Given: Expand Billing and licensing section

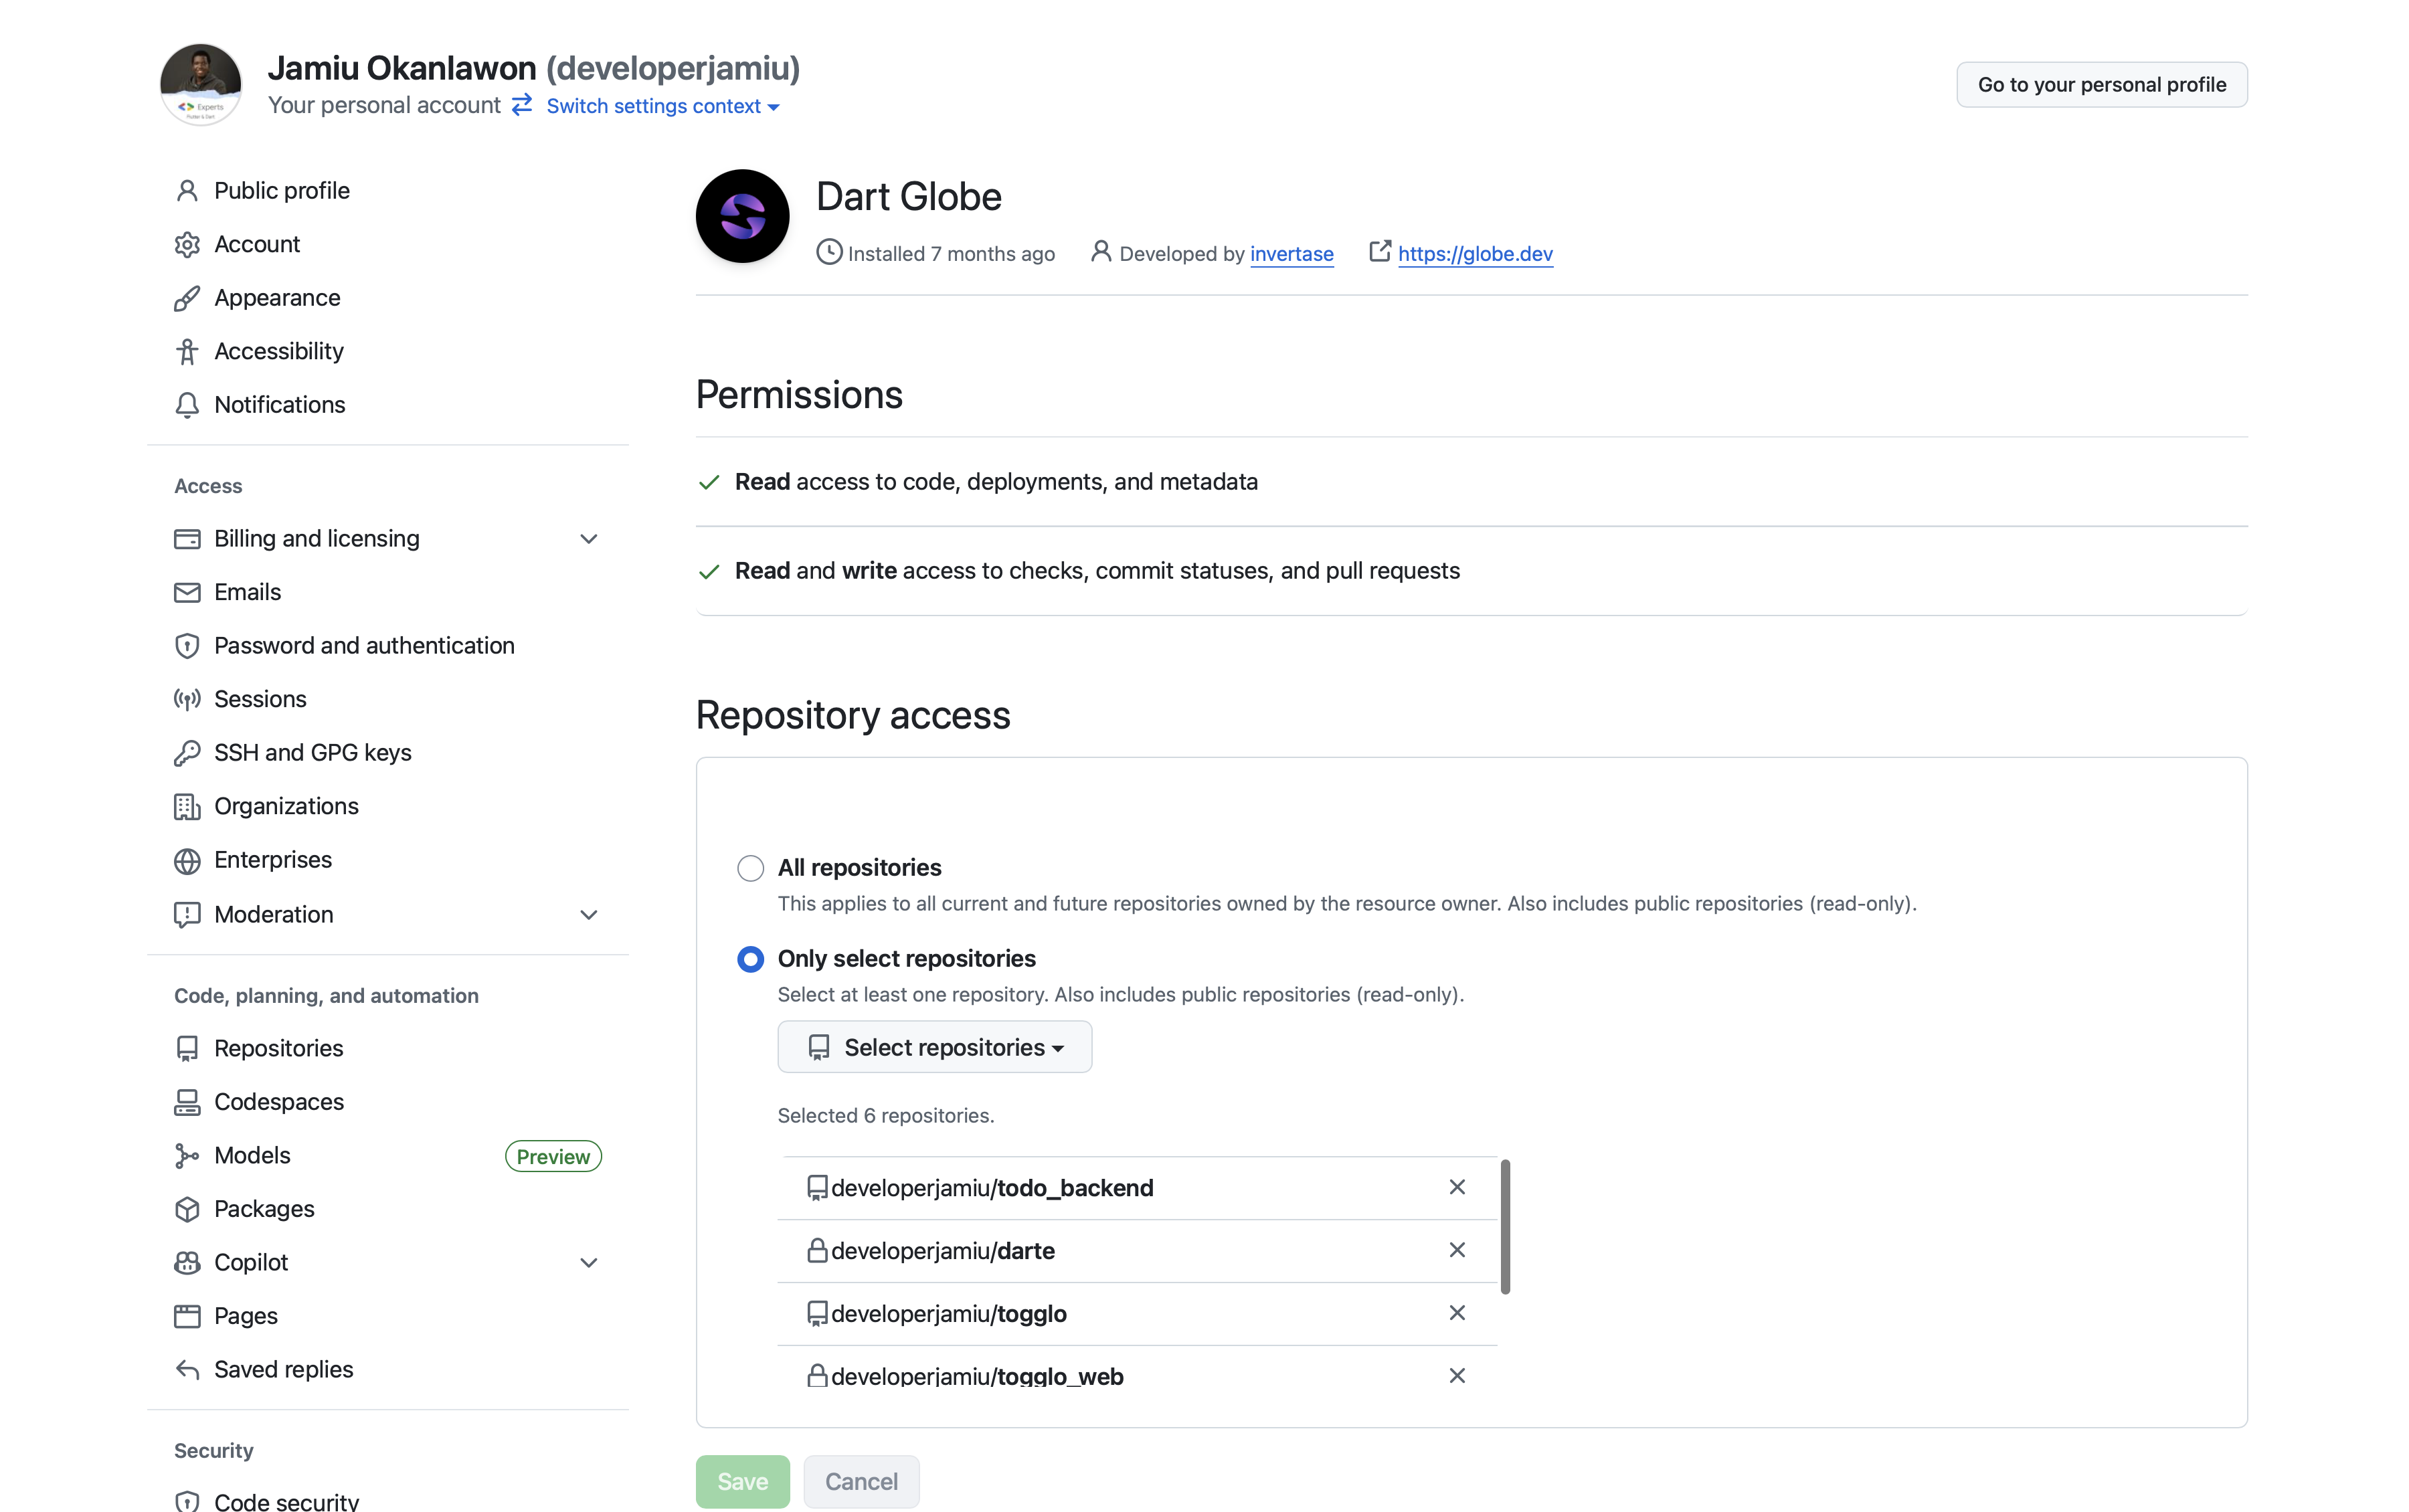Looking at the screenshot, I should (588, 539).
